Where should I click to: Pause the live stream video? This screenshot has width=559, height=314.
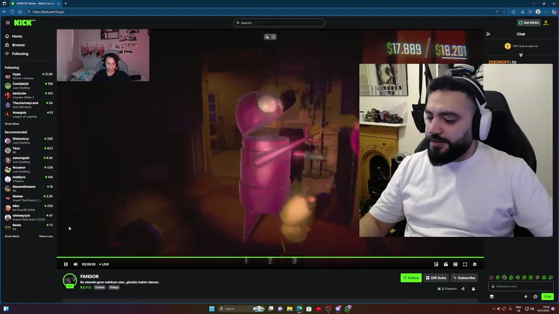[x=66, y=264]
